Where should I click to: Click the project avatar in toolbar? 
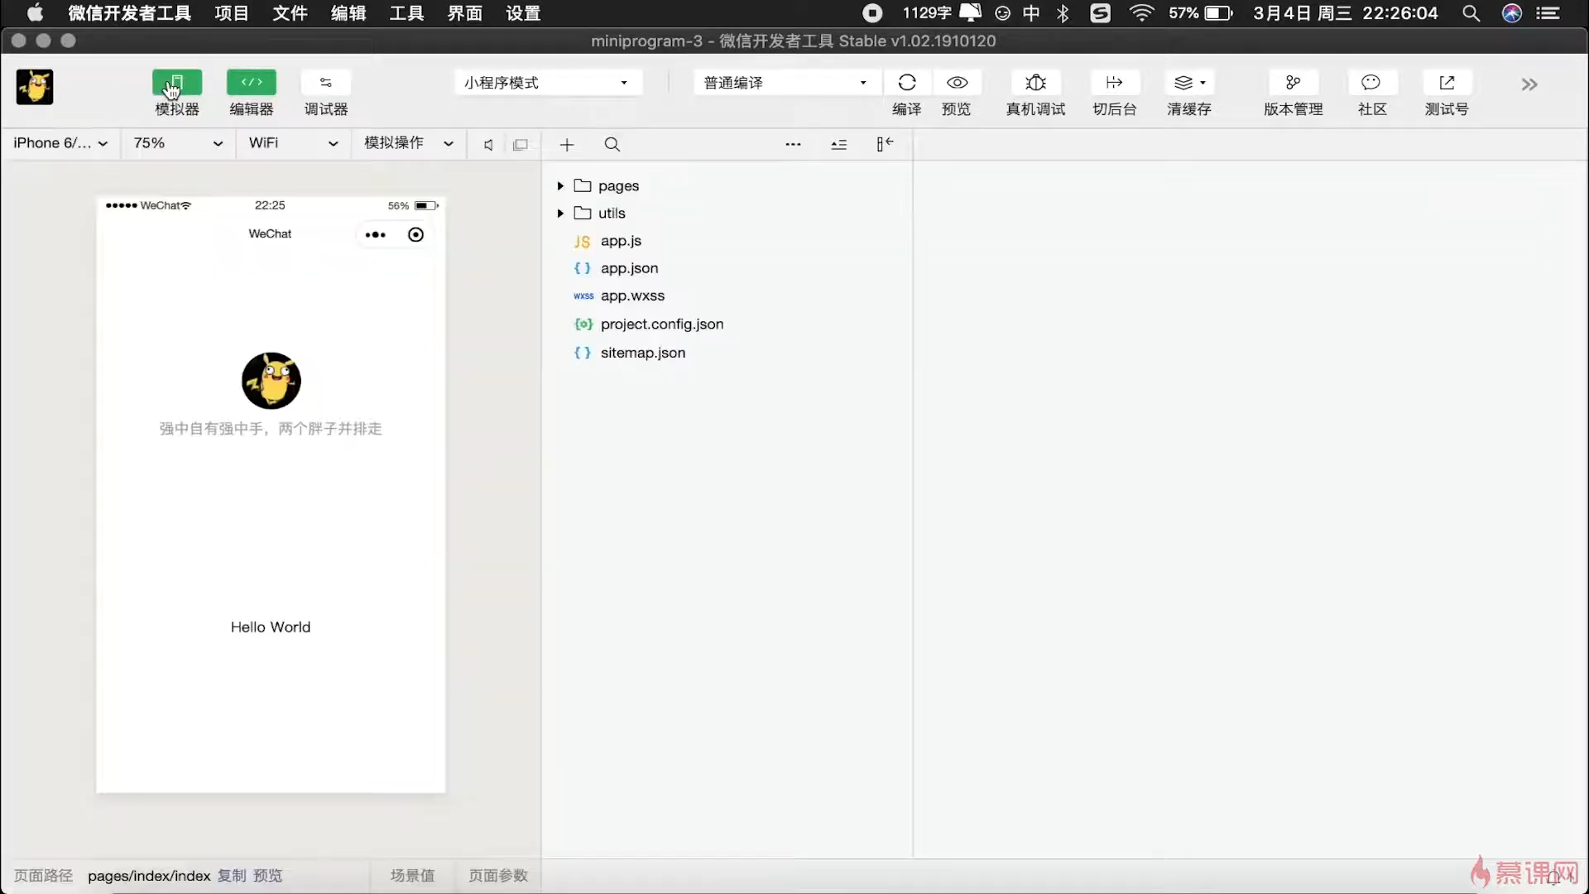pos(35,87)
